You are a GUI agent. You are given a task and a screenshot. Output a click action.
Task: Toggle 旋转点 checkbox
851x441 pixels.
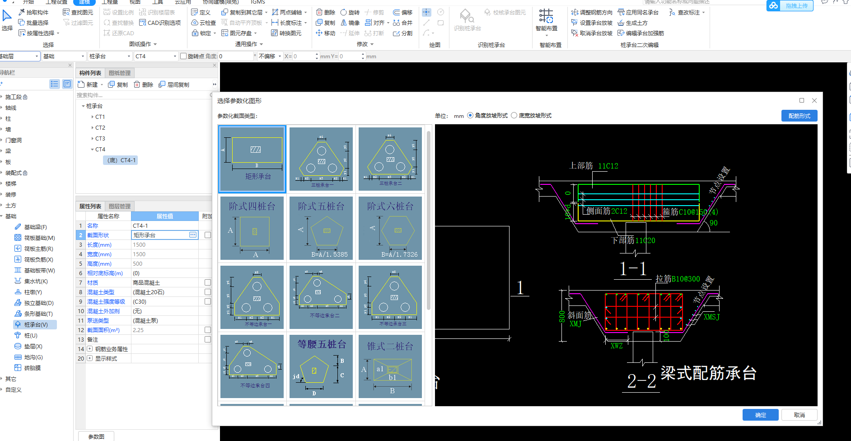click(183, 56)
